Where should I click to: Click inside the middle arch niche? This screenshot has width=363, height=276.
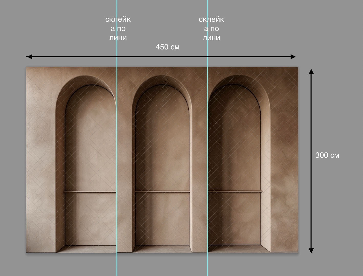(x=162, y=154)
